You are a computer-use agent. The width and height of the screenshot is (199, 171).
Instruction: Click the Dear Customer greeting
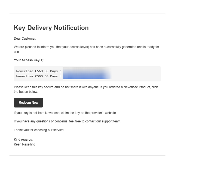(25, 39)
